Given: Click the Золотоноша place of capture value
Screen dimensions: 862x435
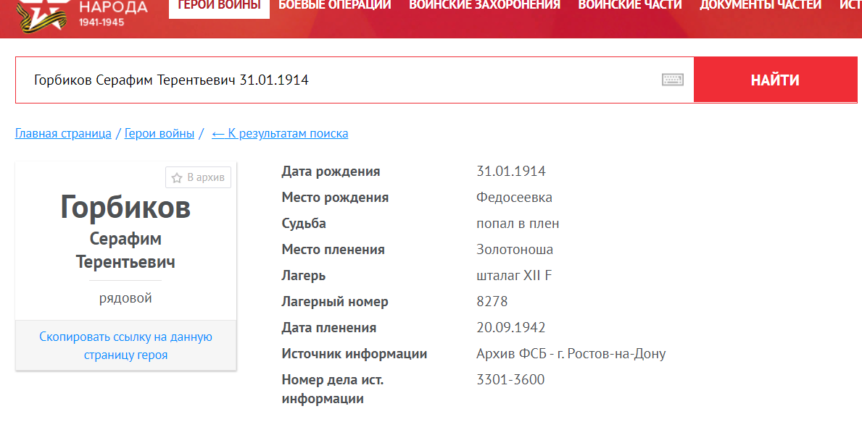Looking at the screenshot, I should pos(515,250).
